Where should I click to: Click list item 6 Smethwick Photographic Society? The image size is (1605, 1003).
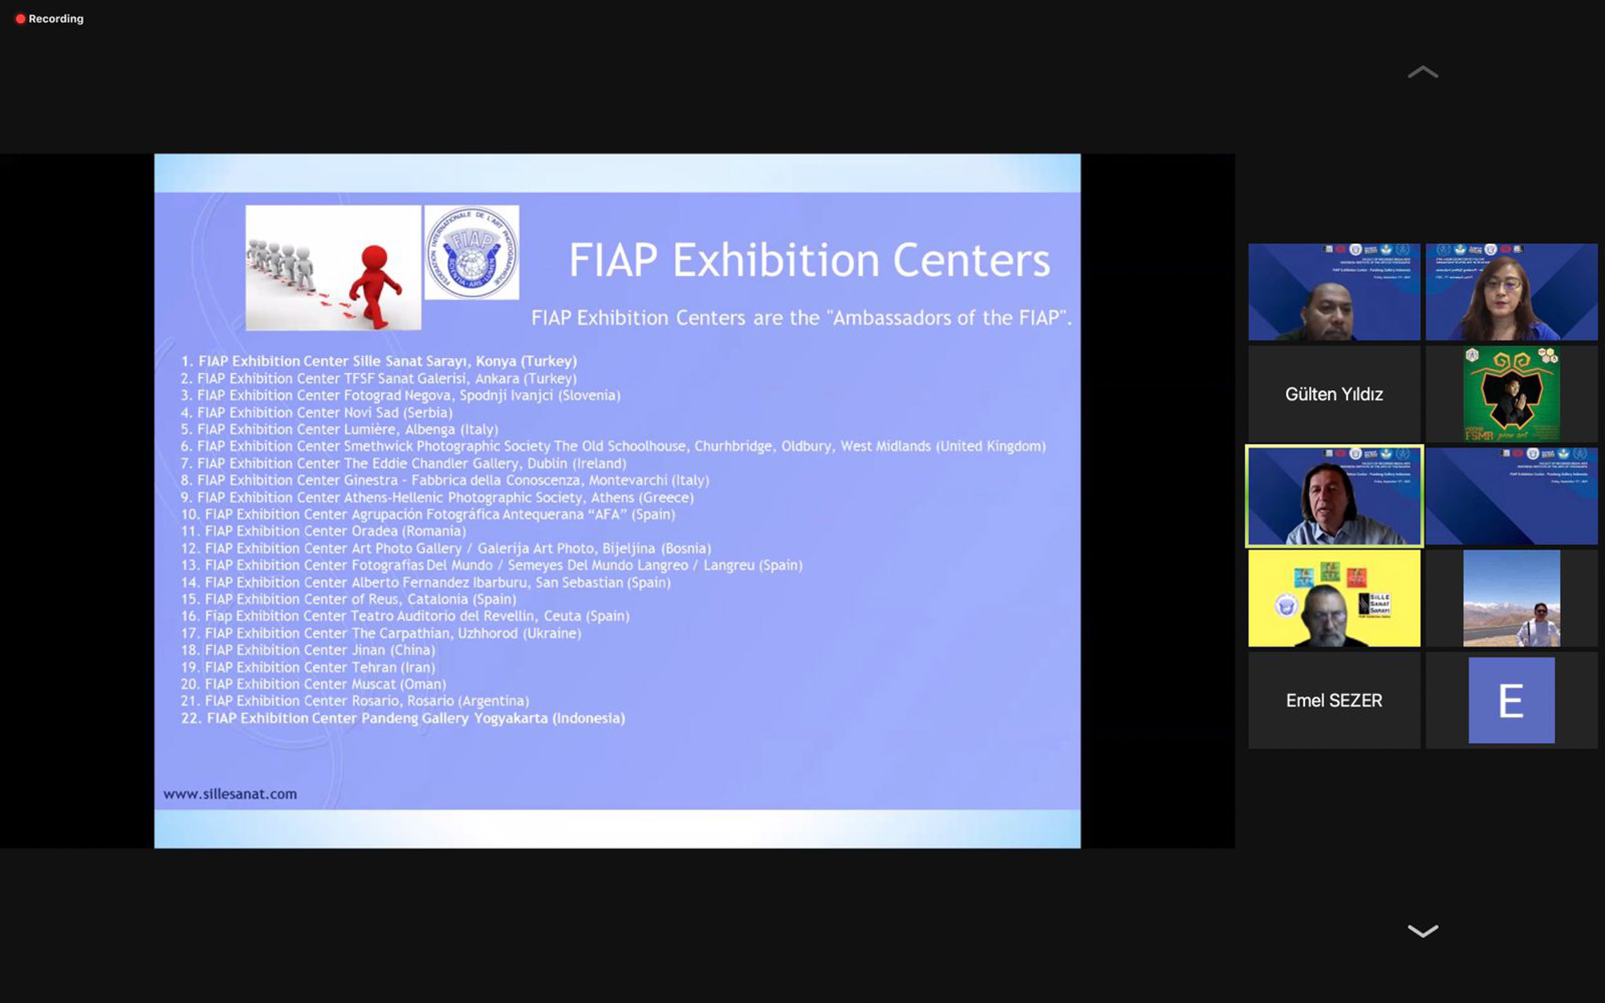pos(613,446)
